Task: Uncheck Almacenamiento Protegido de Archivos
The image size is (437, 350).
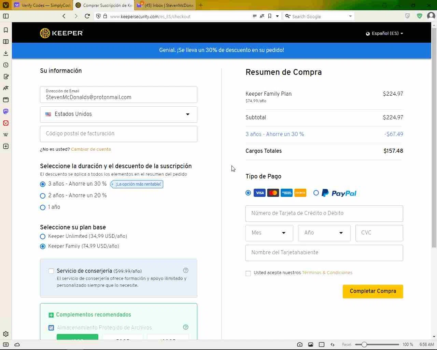Action: 51,328
